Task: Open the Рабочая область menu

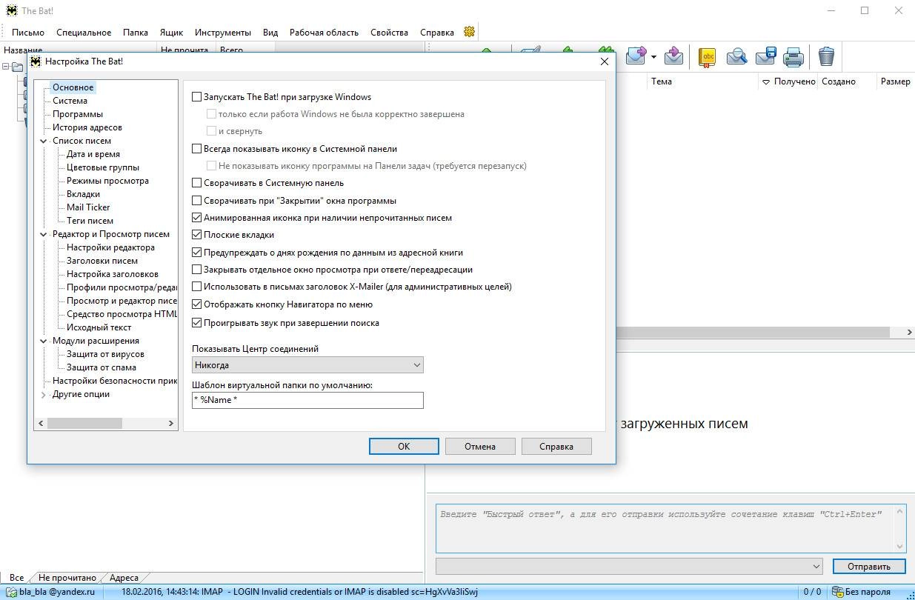Action: [324, 33]
